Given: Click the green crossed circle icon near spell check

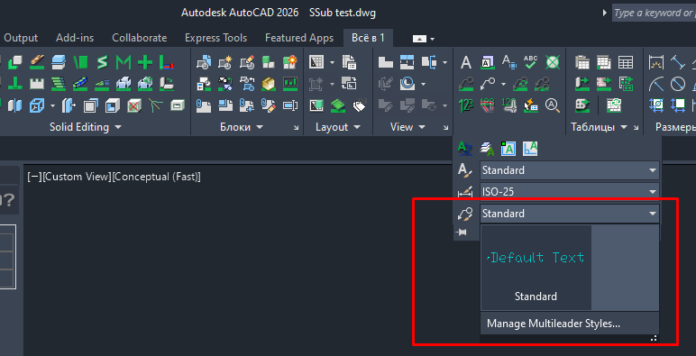Looking at the screenshot, I should 552,62.
